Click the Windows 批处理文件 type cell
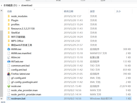Viewport: 137px width, 103px height. pos(101,99)
